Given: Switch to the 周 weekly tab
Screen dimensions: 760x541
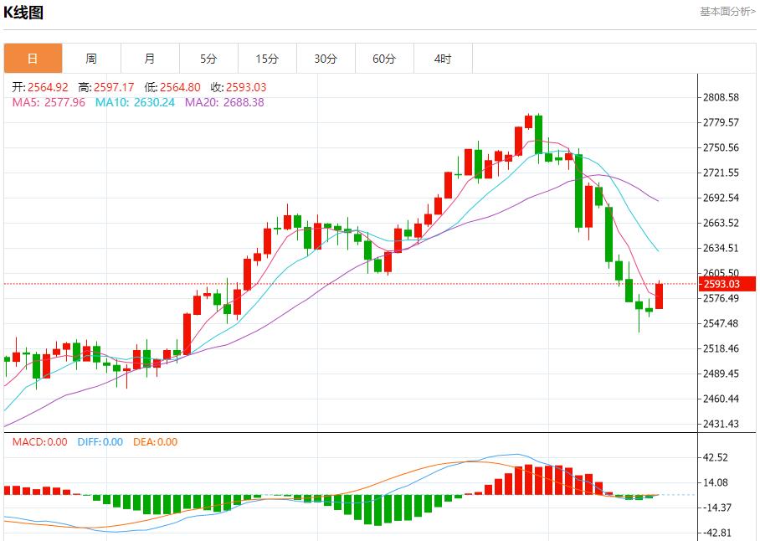Looking at the screenshot, I should click(x=91, y=59).
